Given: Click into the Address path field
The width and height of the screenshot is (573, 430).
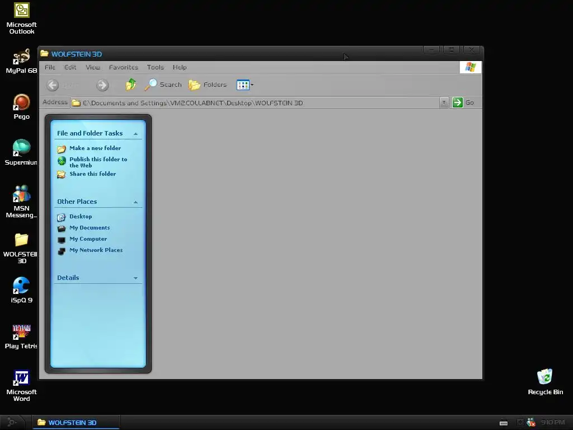Looking at the screenshot, I should coord(255,103).
